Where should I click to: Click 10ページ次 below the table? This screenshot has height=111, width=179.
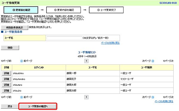[168, 97]
